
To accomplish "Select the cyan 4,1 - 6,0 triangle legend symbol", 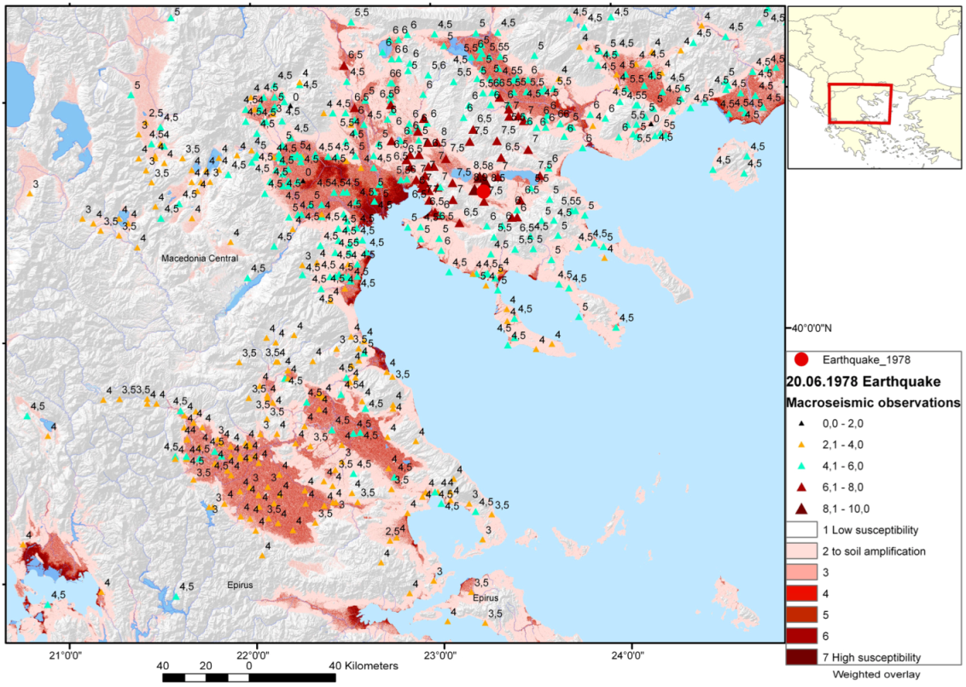I will pyautogui.click(x=800, y=466).
